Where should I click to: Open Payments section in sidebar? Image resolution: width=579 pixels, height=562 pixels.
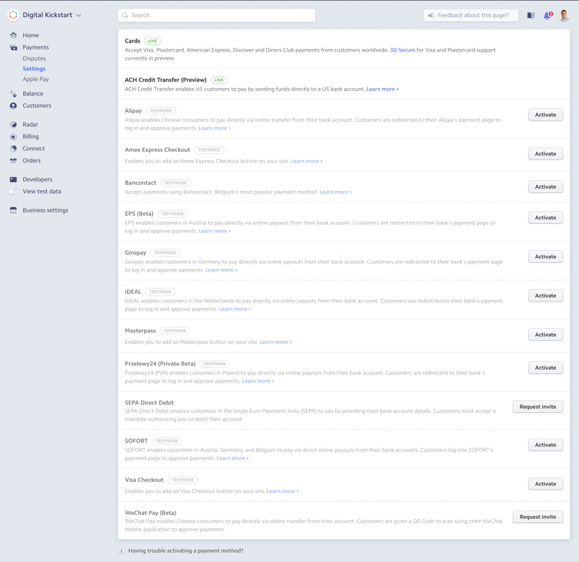(35, 48)
